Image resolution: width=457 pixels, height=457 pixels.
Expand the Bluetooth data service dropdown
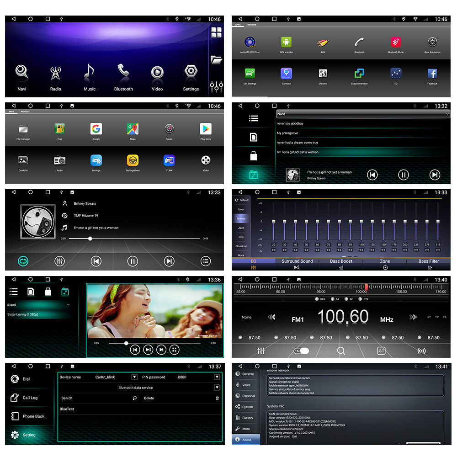point(217,388)
